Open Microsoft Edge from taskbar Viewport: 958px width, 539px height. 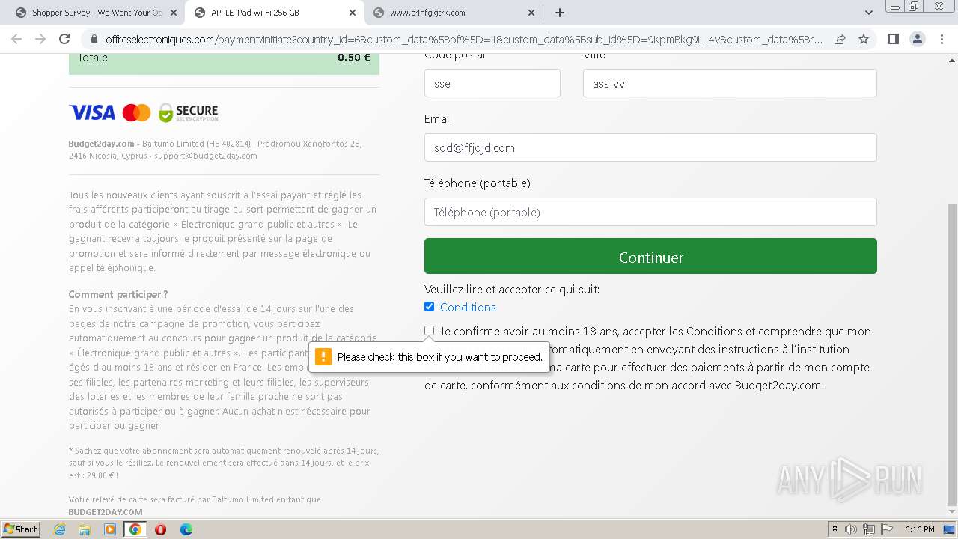point(186,529)
